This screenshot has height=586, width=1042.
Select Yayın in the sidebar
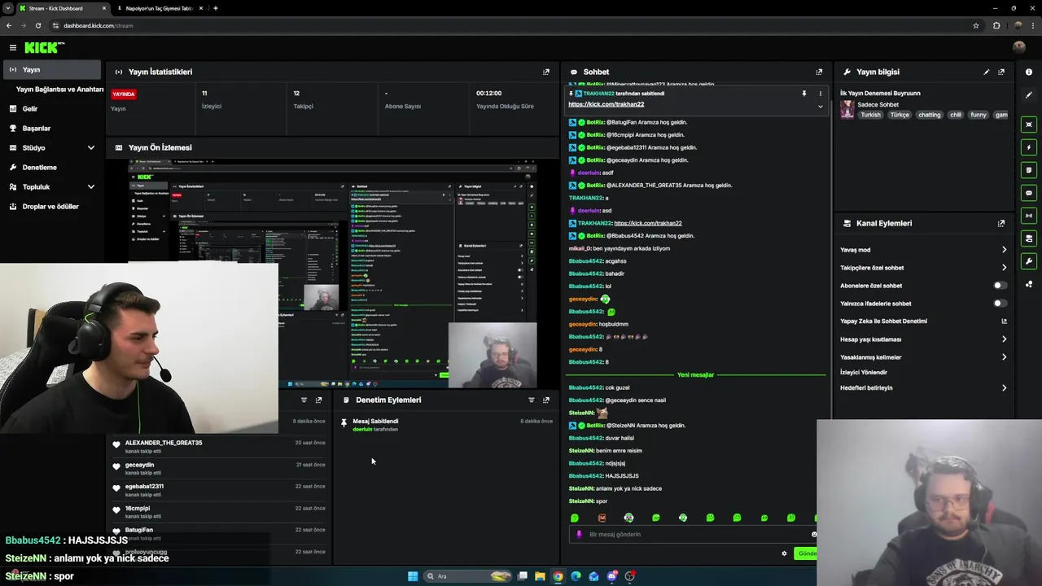52,70
